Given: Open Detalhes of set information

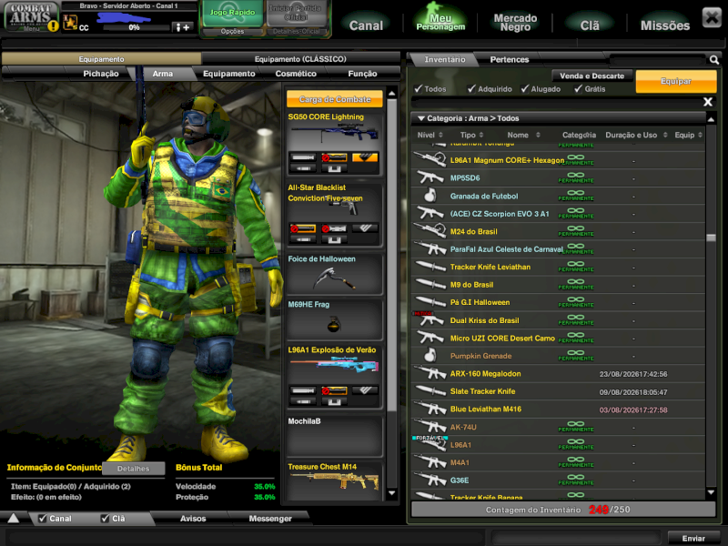Looking at the screenshot, I should (x=133, y=469).
